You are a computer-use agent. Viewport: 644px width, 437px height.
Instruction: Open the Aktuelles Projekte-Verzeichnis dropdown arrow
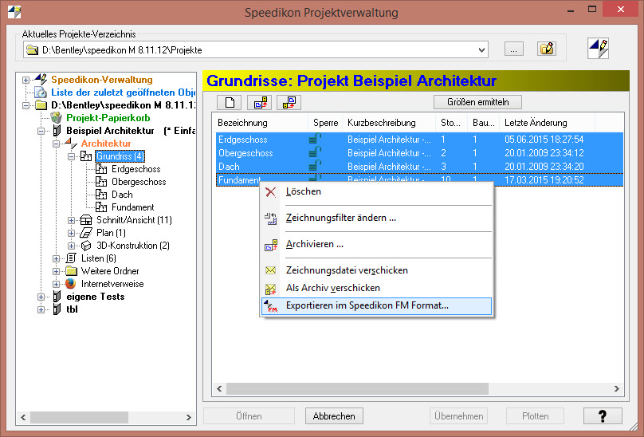click(481, 50)
